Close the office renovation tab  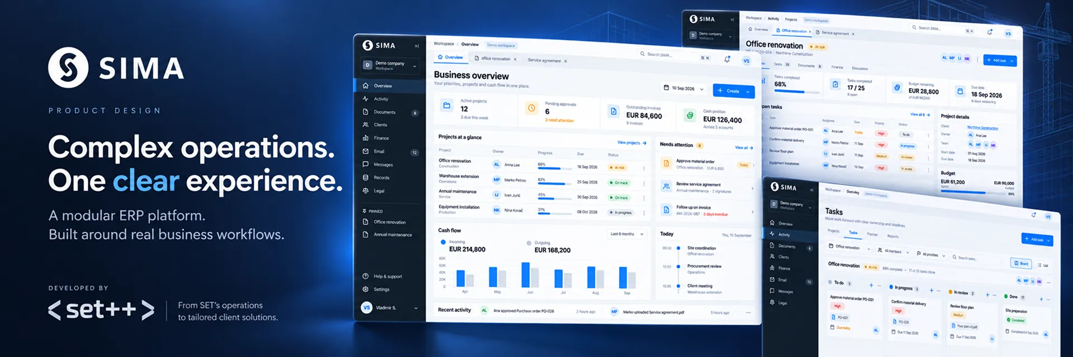point(515,59)
